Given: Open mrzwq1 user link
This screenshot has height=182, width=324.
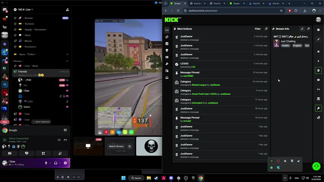Looking at the screenshot, I should coord(187,121).
